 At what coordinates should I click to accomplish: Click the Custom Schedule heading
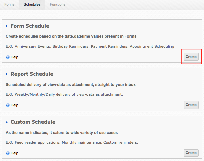coord(33,122)
